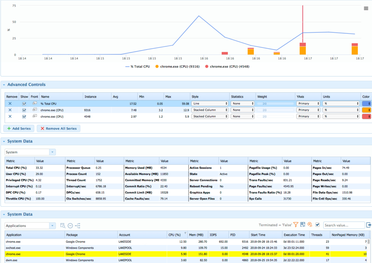Uncheck Show for chrome.exe (CPU) 4548

(24, 116)
